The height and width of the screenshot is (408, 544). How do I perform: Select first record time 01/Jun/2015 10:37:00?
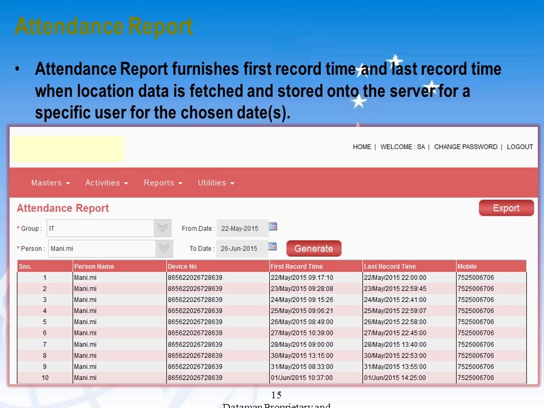[x=302, y=378]
